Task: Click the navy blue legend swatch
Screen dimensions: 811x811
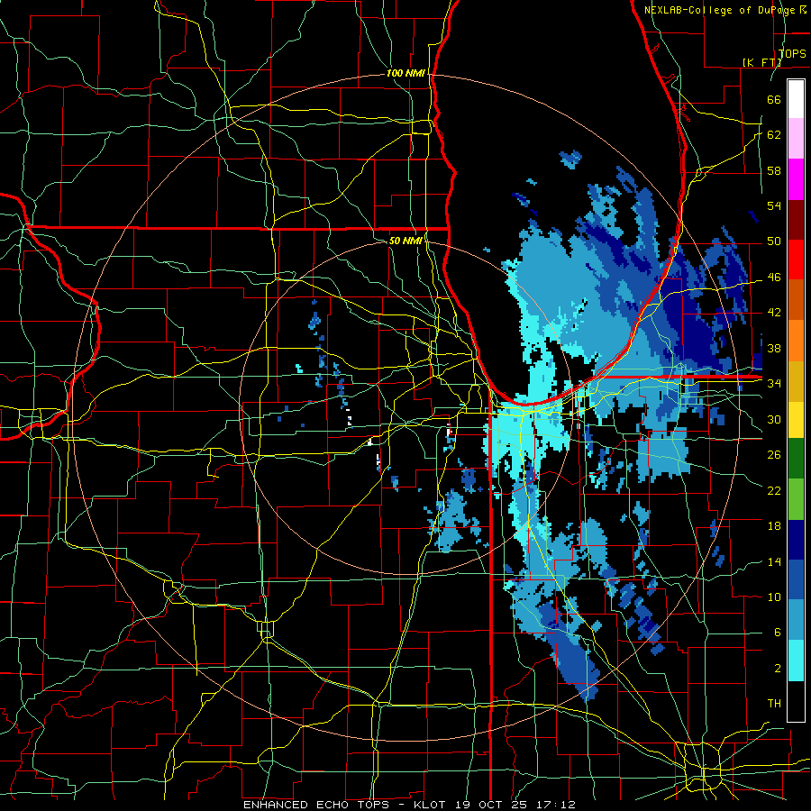Action: click(796, 540)
